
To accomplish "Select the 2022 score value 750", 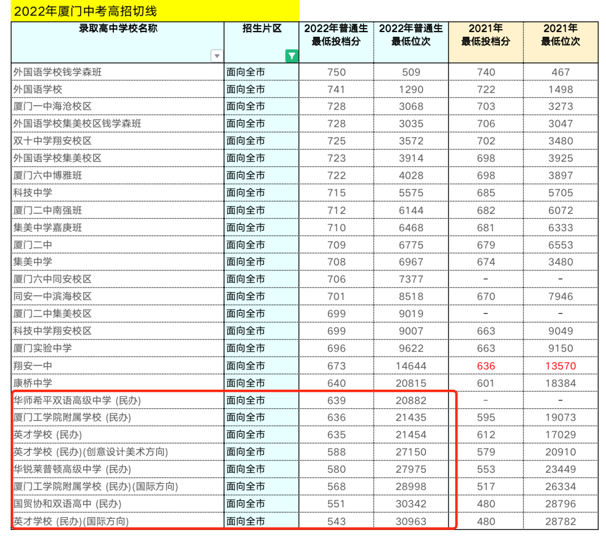I will point(336,72).
